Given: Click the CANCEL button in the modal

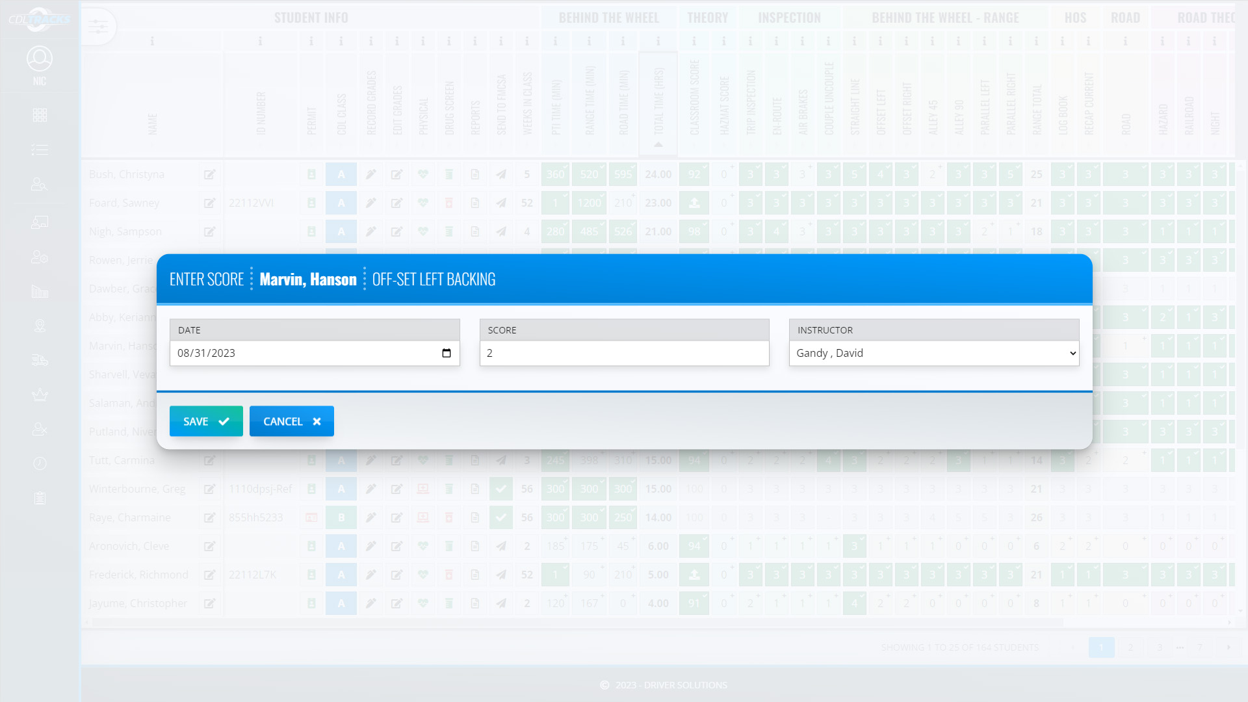Looking at the screenshot, I should click(x=291, y=421).
